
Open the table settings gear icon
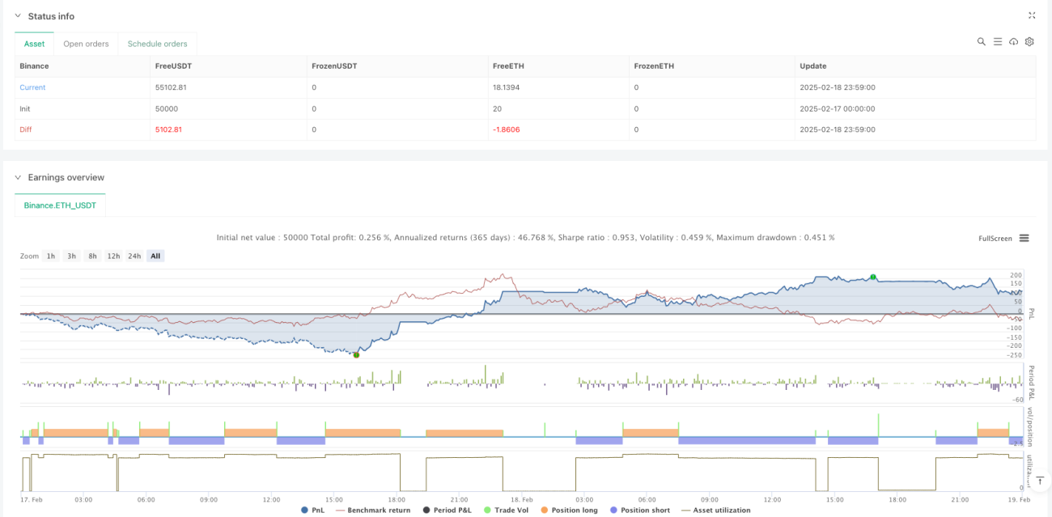[1029, 41]
